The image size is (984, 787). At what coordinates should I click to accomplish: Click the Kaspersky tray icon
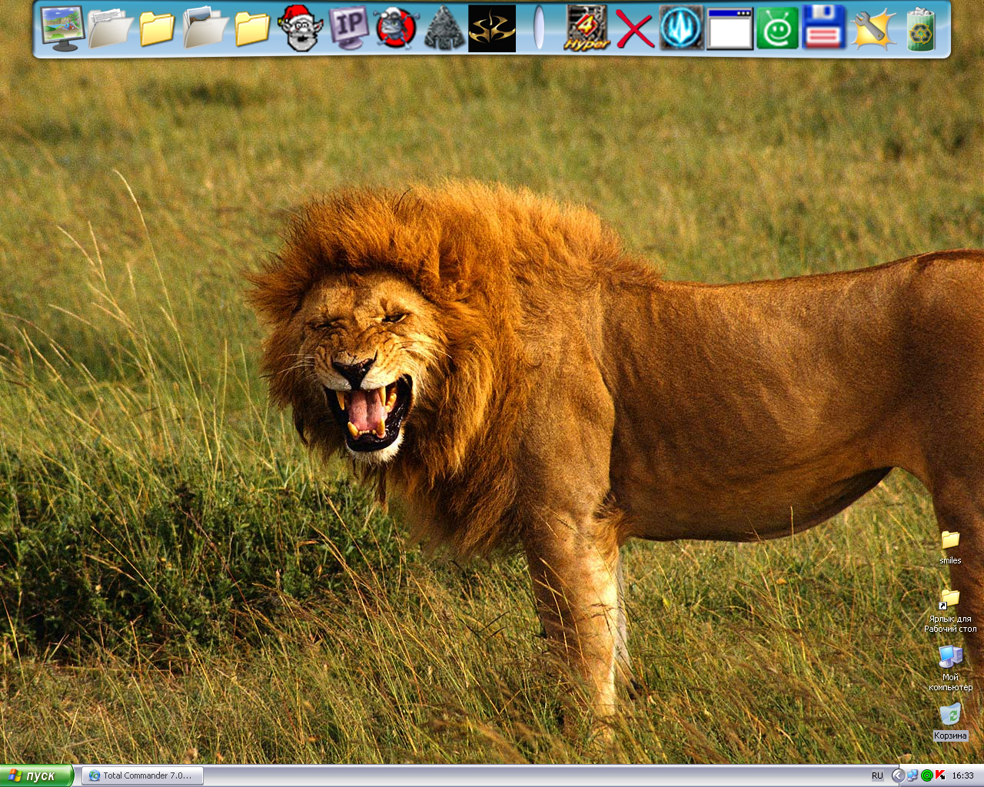(940, 775)
